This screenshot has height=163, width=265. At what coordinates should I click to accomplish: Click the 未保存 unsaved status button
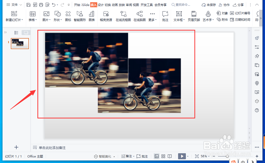click(209, 5)
